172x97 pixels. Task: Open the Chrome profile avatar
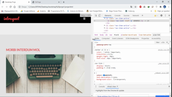point(164,7)
